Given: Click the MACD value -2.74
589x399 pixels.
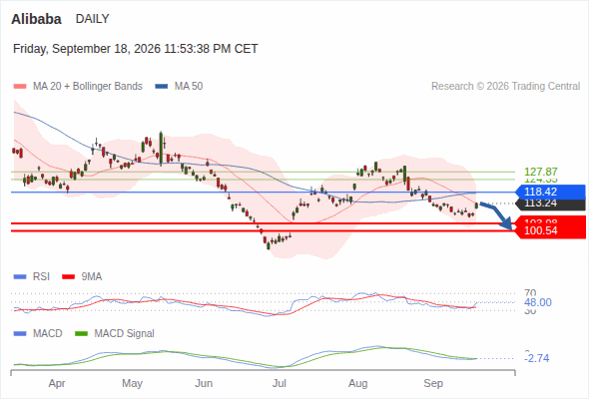Looking at the screenshot, I should [x=537, y=358].
